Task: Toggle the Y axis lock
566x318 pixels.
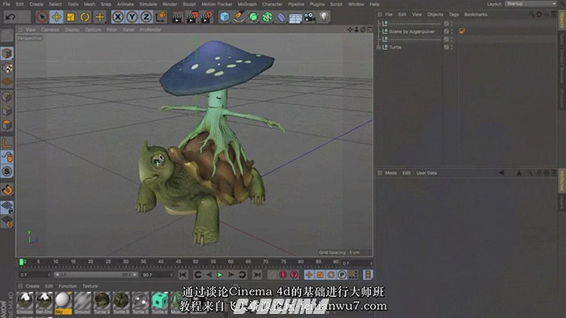Action: pos(132,17)
